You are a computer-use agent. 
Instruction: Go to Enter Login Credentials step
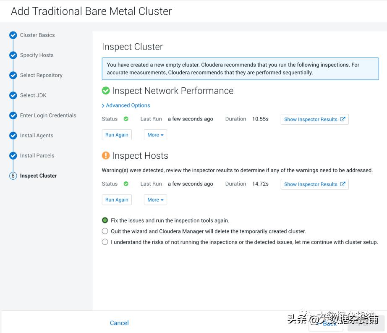point(48,115)
